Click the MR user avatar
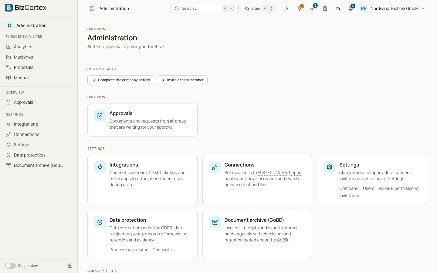The image size is (437, 273). point(364,8)
